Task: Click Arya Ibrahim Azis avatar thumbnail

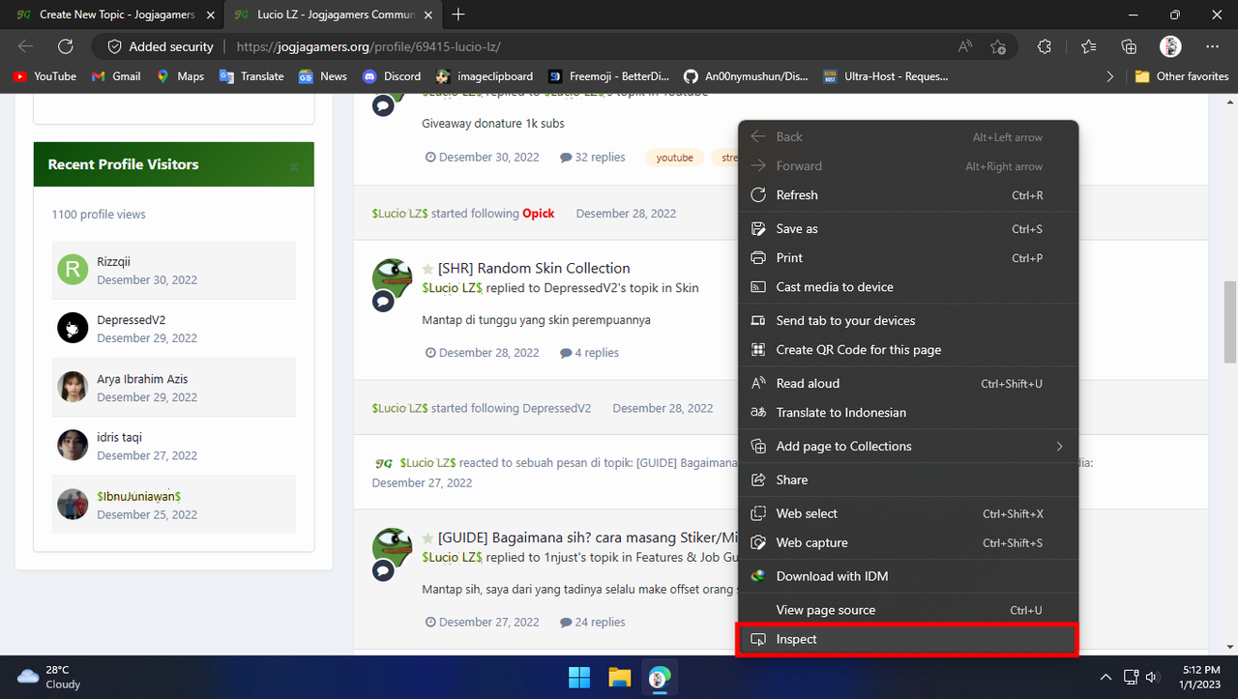Action: click(73, 387)
